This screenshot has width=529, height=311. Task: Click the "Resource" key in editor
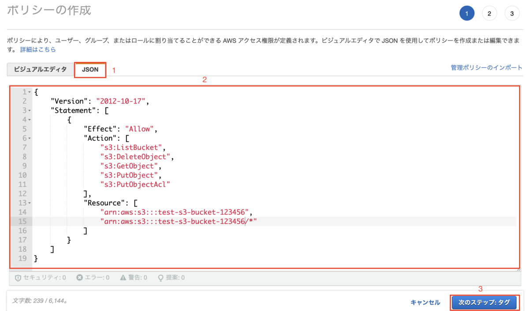click(x=105, y=203)
